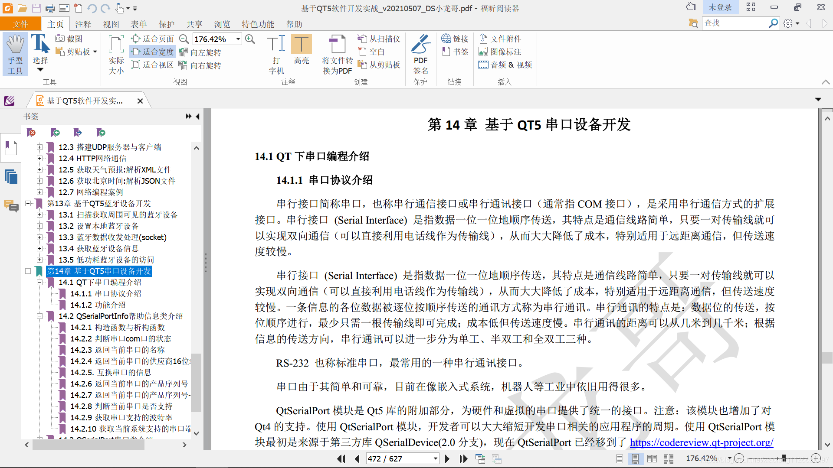The height and width of the screenshot is (468, 833).
Task: Switch to single page view mode
Action: [620, 458]
